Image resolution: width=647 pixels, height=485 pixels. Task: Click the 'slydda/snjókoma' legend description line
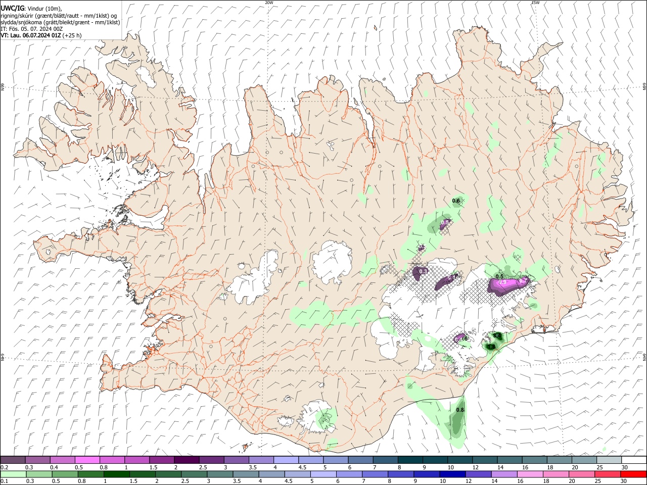pyautogui.click(x=60, y=22)
